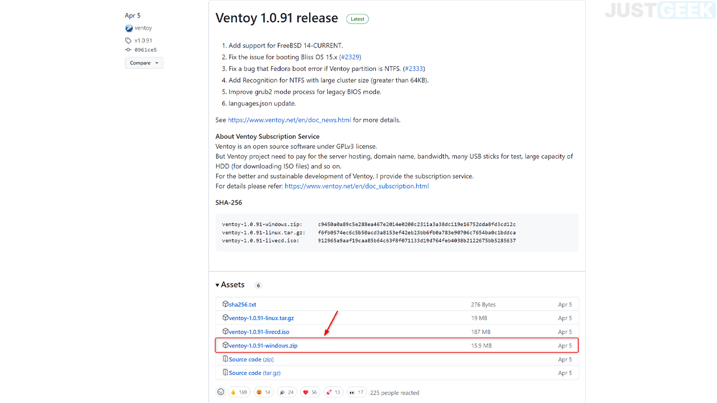Click the 187 MB size of livecd.iso
Viewport: 717px width, 403px height.
[x=481, y=332]
